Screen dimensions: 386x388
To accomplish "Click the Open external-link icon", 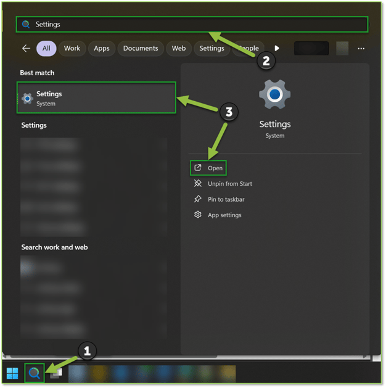I will point(197,168).
